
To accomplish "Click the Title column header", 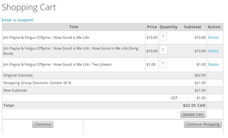I will click(74, 27).
